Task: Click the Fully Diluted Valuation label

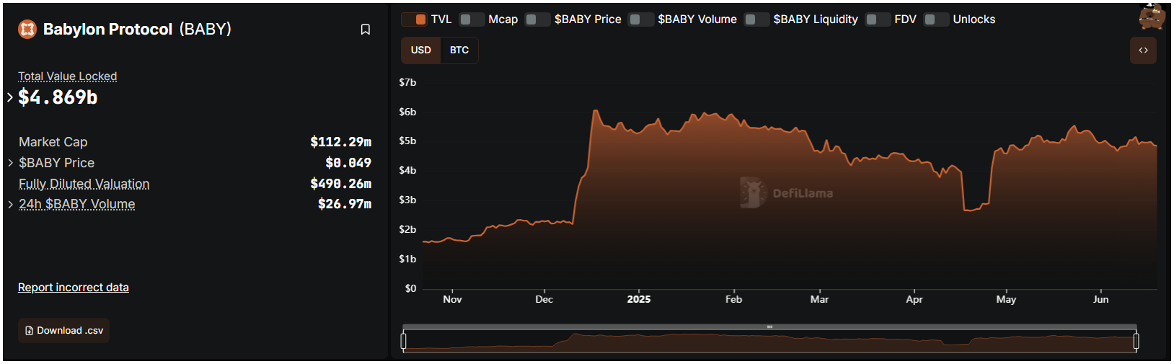Action: pos(84,184)
